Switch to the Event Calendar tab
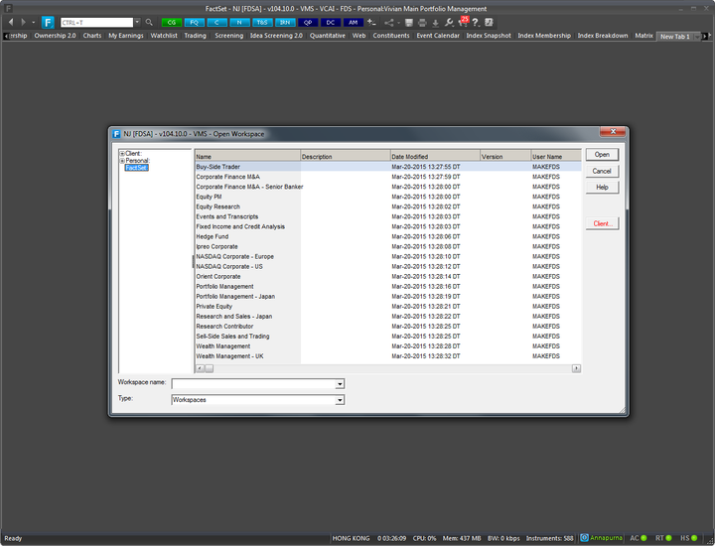The image size is (715, 546). tap(438, 36)
